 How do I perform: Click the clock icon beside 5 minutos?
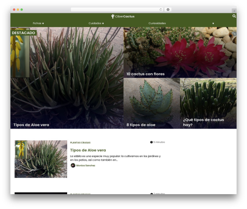pos(151,142)
